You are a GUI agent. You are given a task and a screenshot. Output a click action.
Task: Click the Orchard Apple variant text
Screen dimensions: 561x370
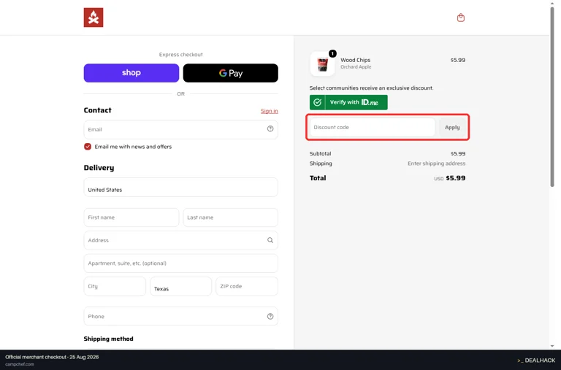(356, 67)
